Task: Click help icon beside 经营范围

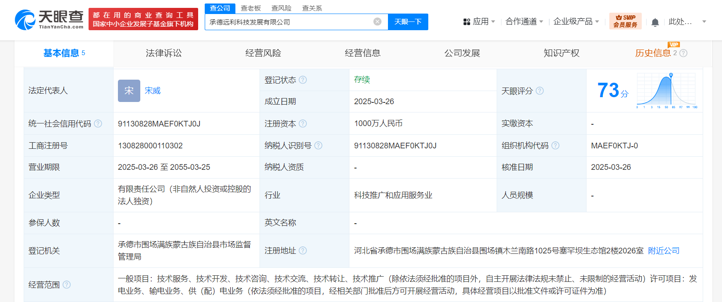Action: pyautogui.click(x=67, y=285)
